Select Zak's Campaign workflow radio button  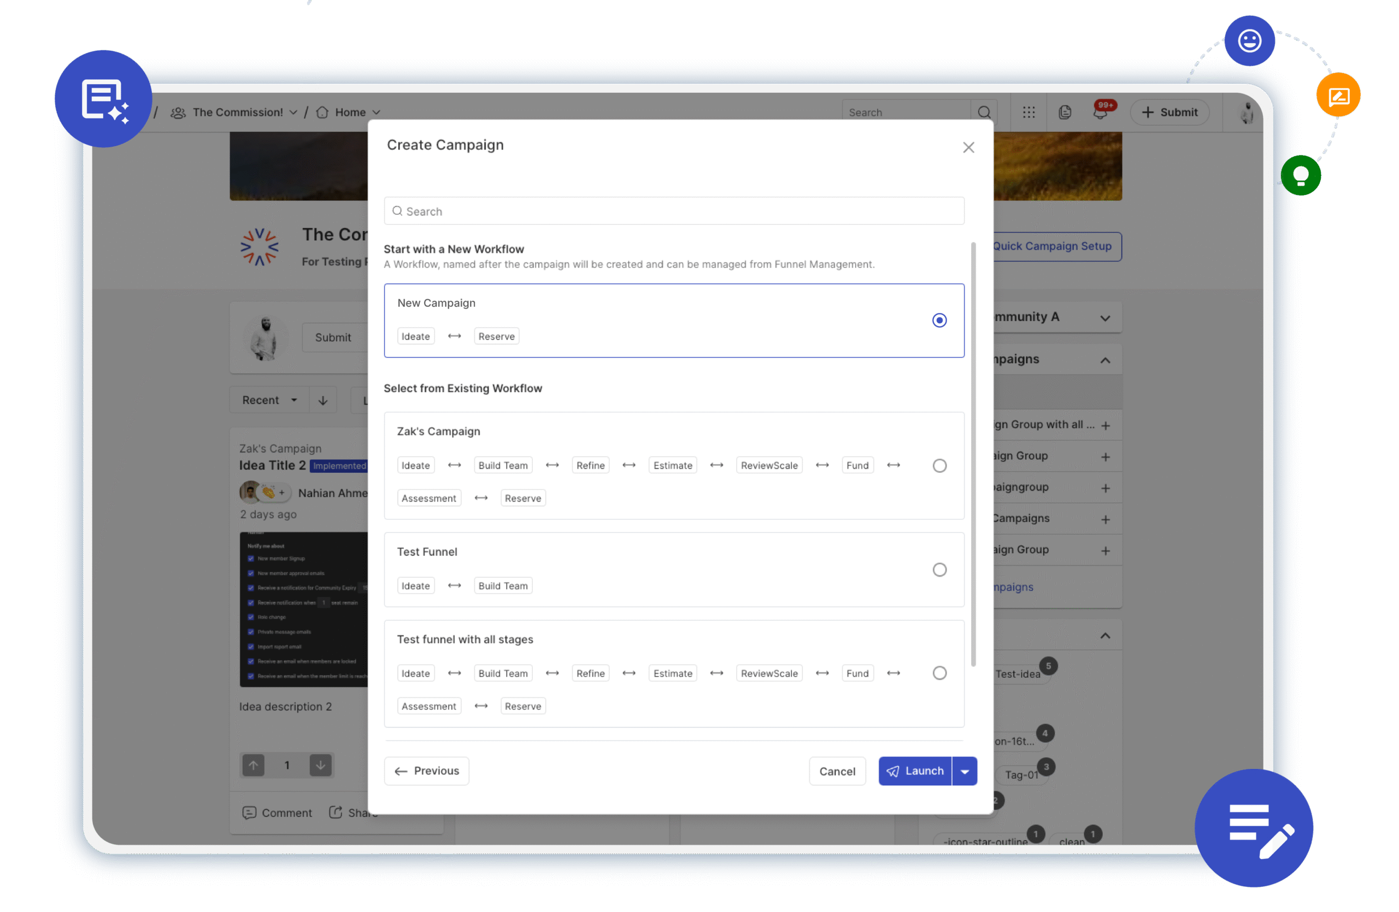tap(939, 466)
